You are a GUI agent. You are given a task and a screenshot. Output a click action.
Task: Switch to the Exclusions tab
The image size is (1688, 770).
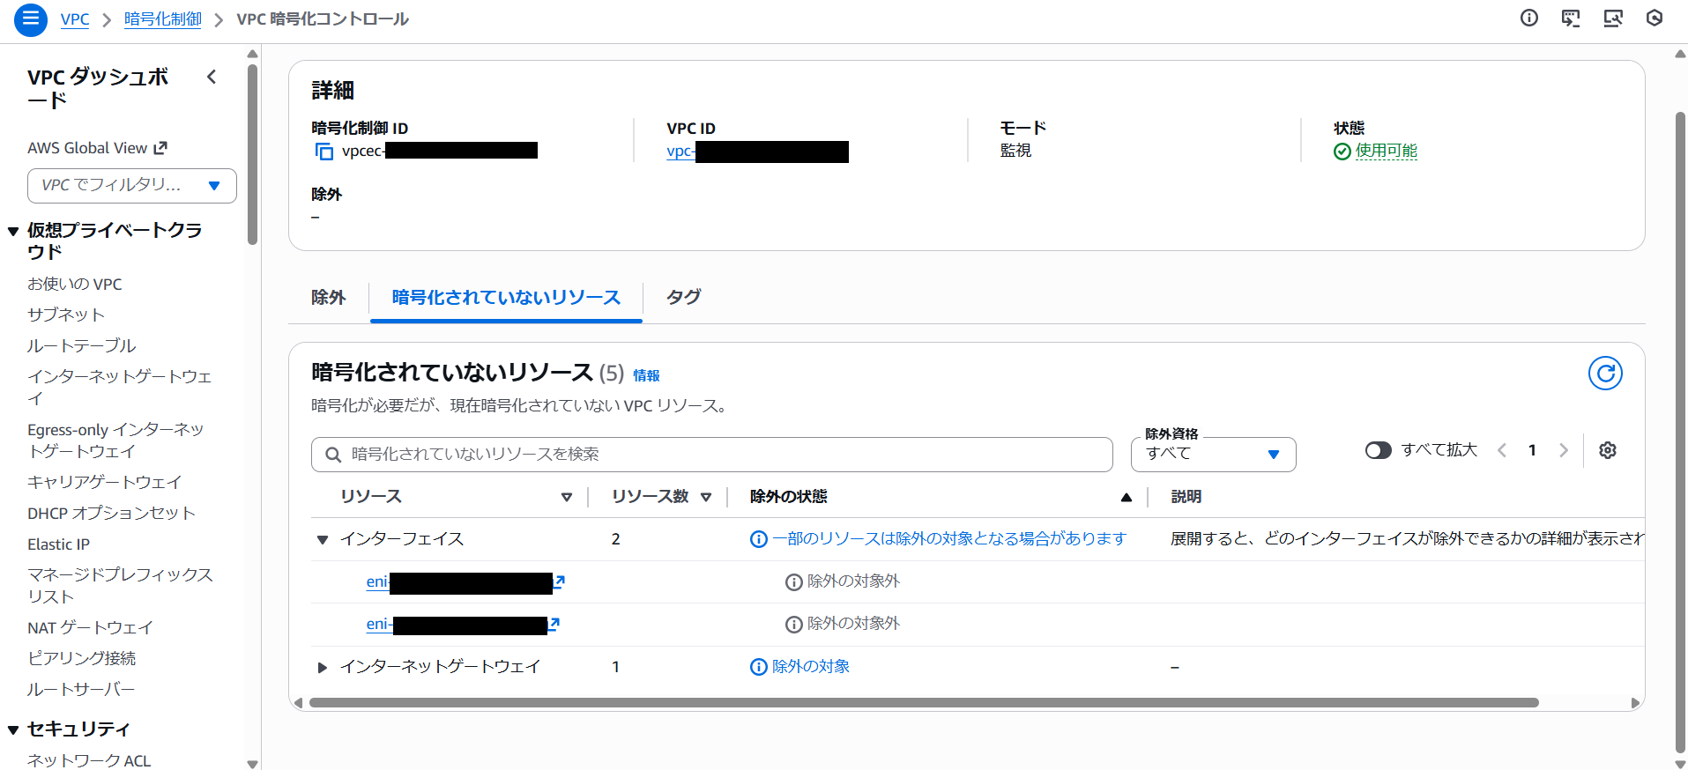[329, 298]
